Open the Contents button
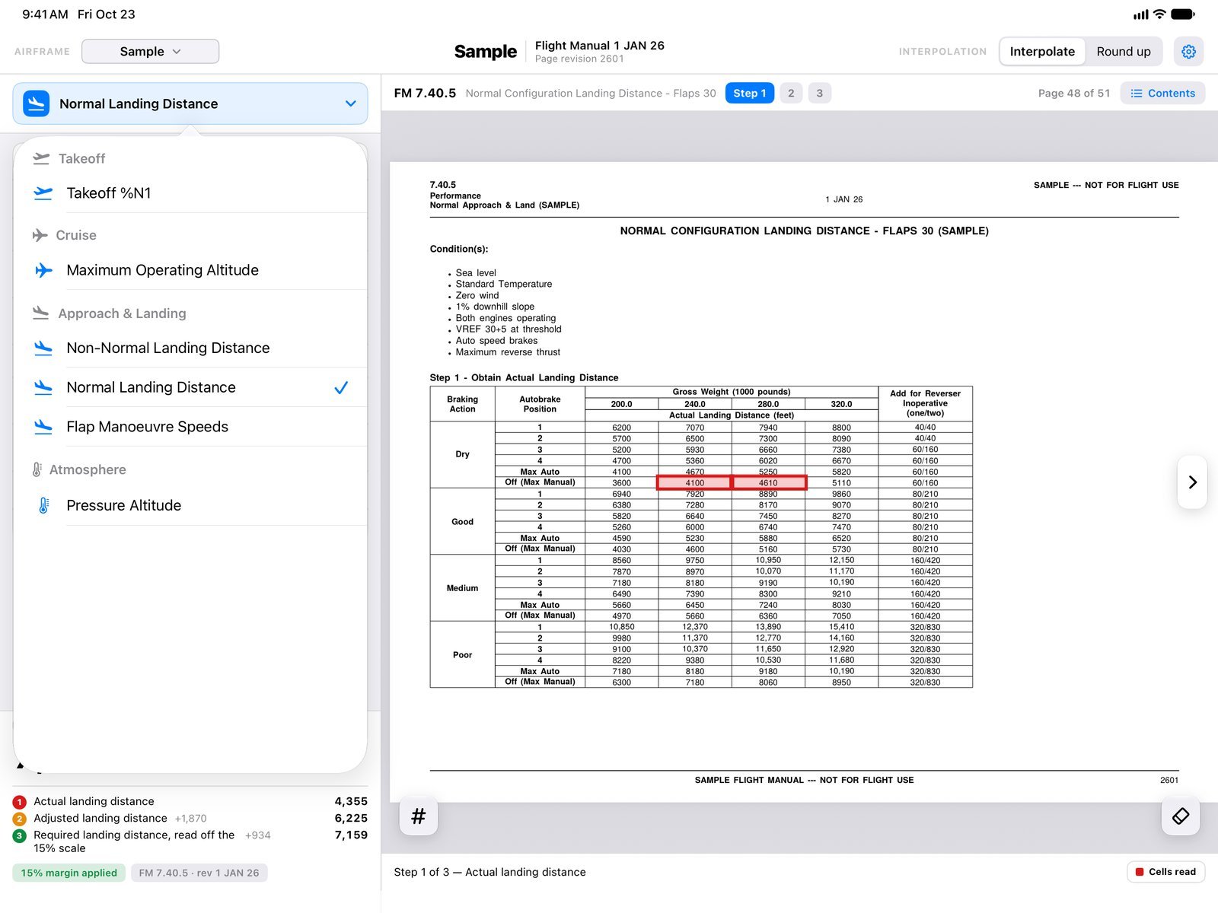Viewport: 1218px width, 913px height. (x=1162, y=93)
